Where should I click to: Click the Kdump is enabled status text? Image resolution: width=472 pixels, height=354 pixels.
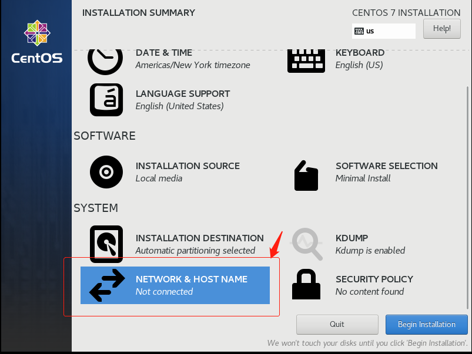370,251
